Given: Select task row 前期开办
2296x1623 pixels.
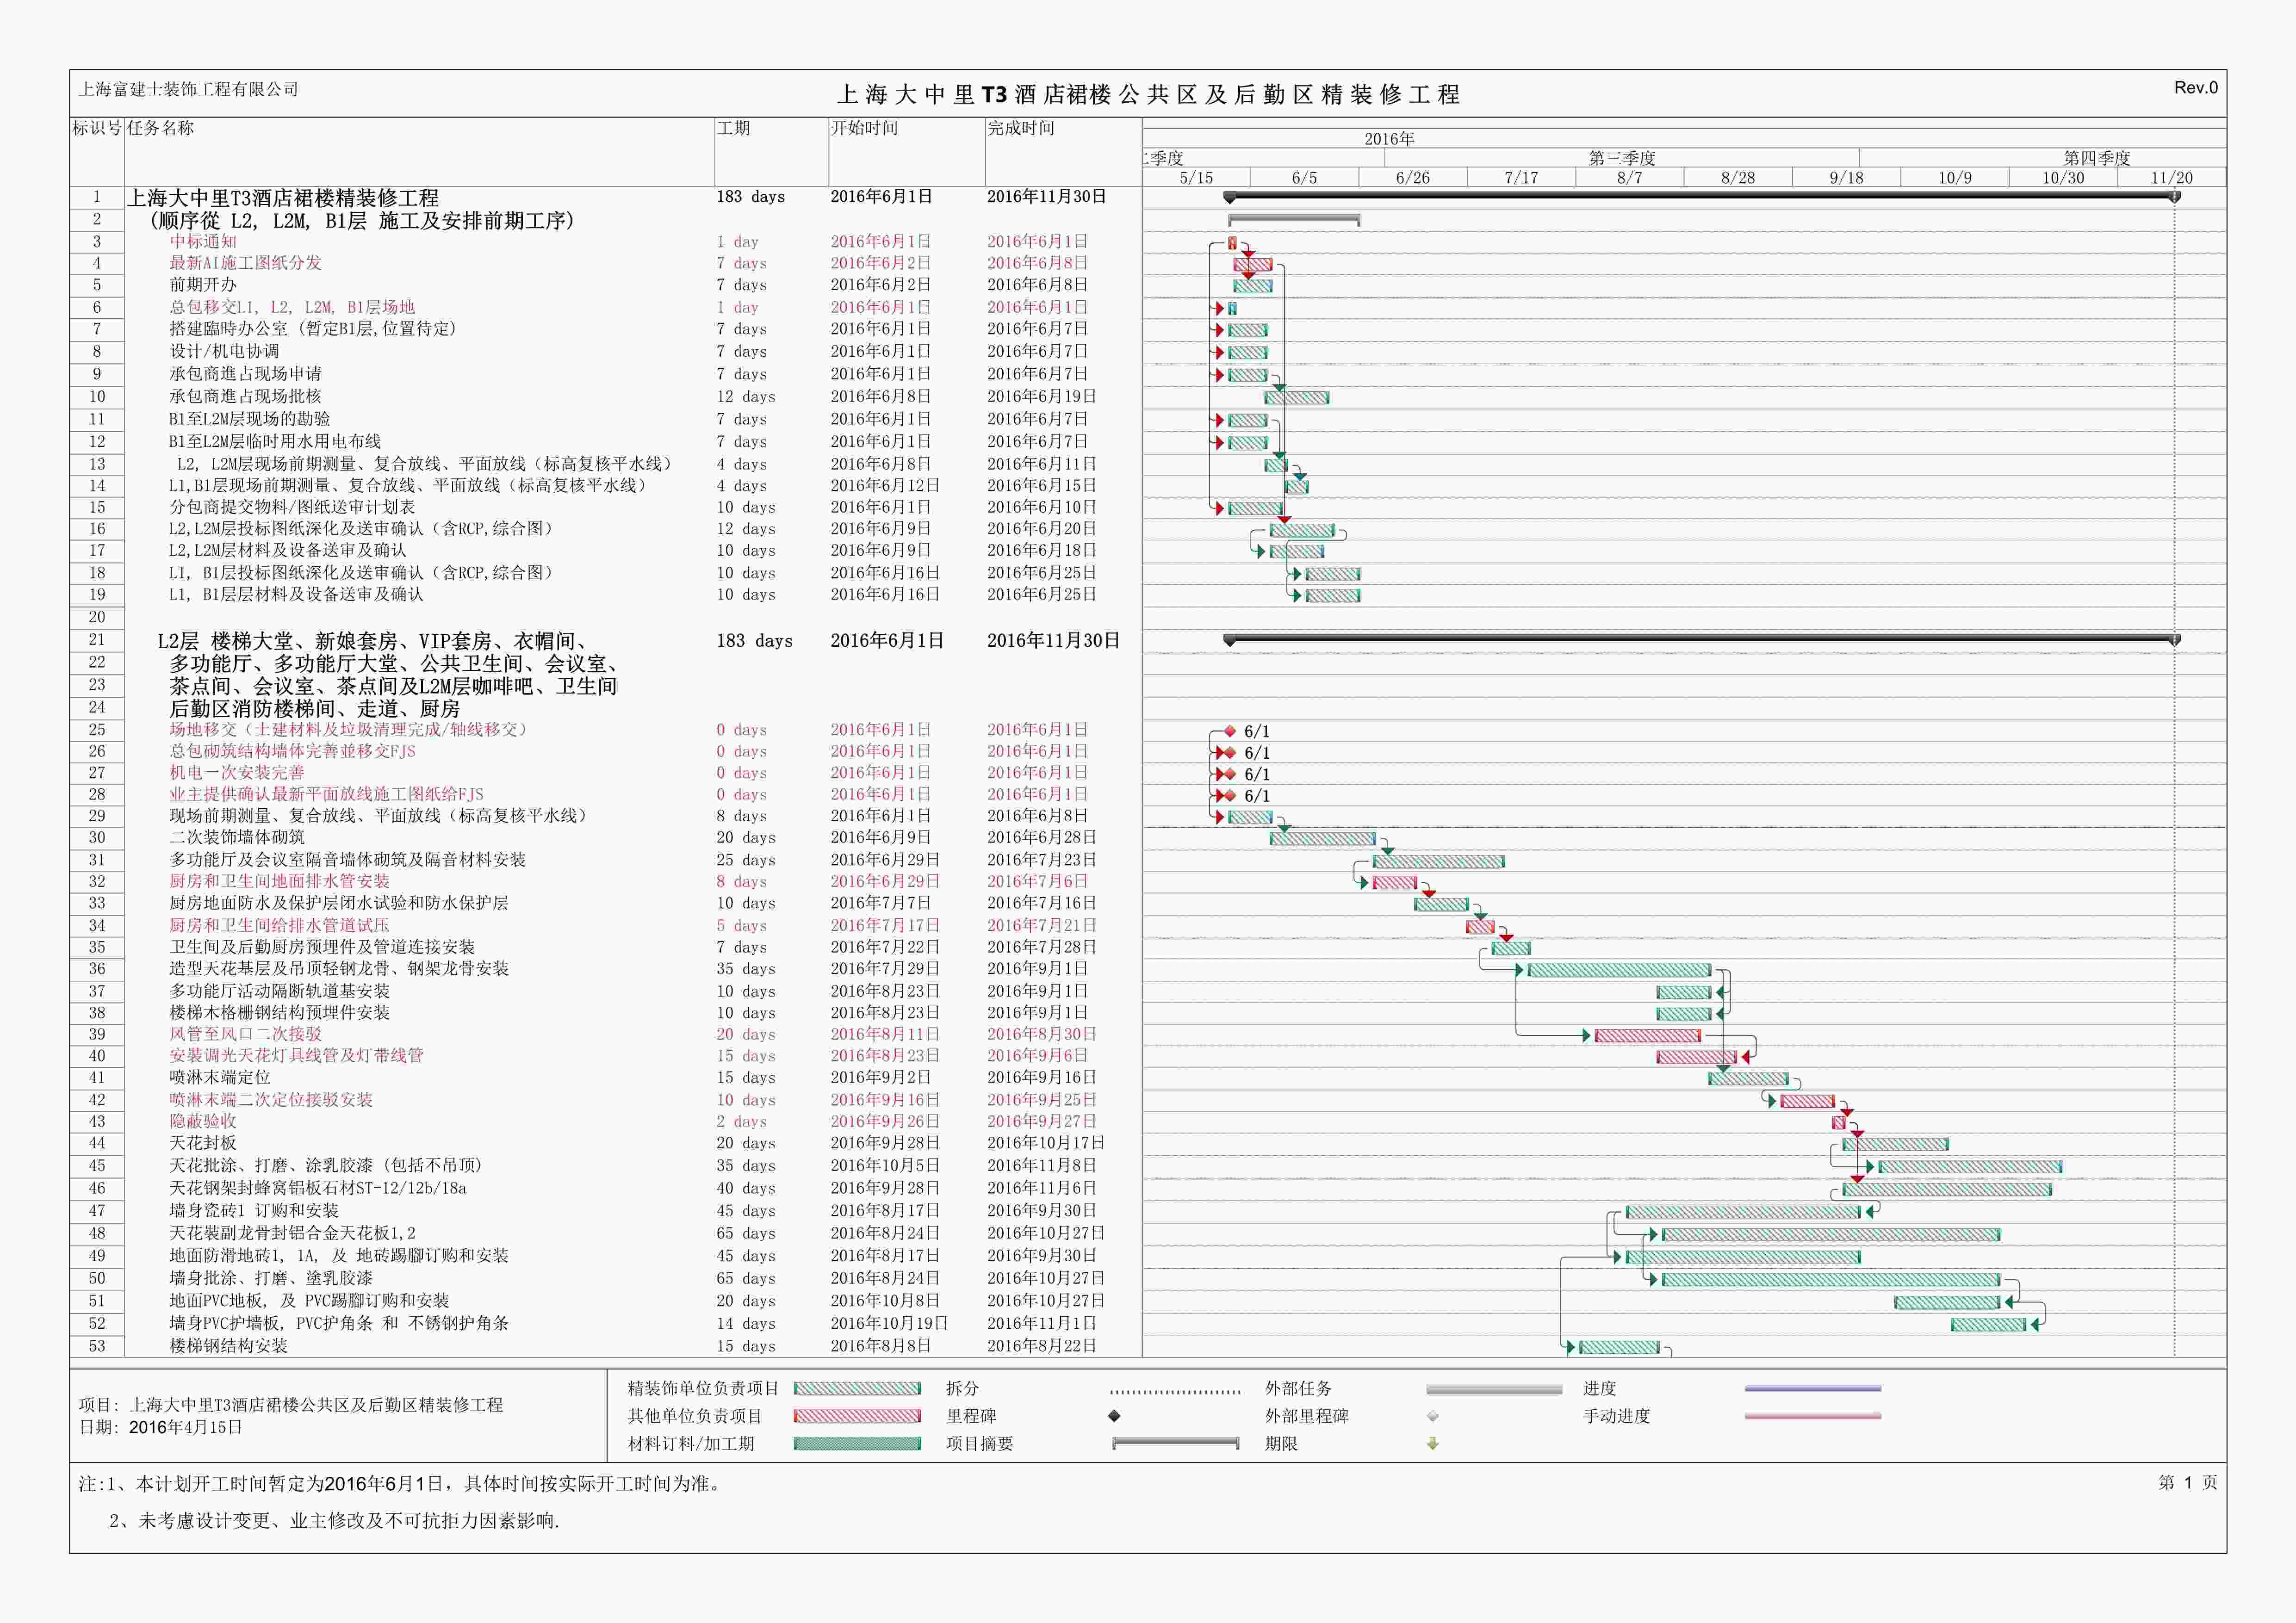Looking at the screenshot, I should point(606,285).
